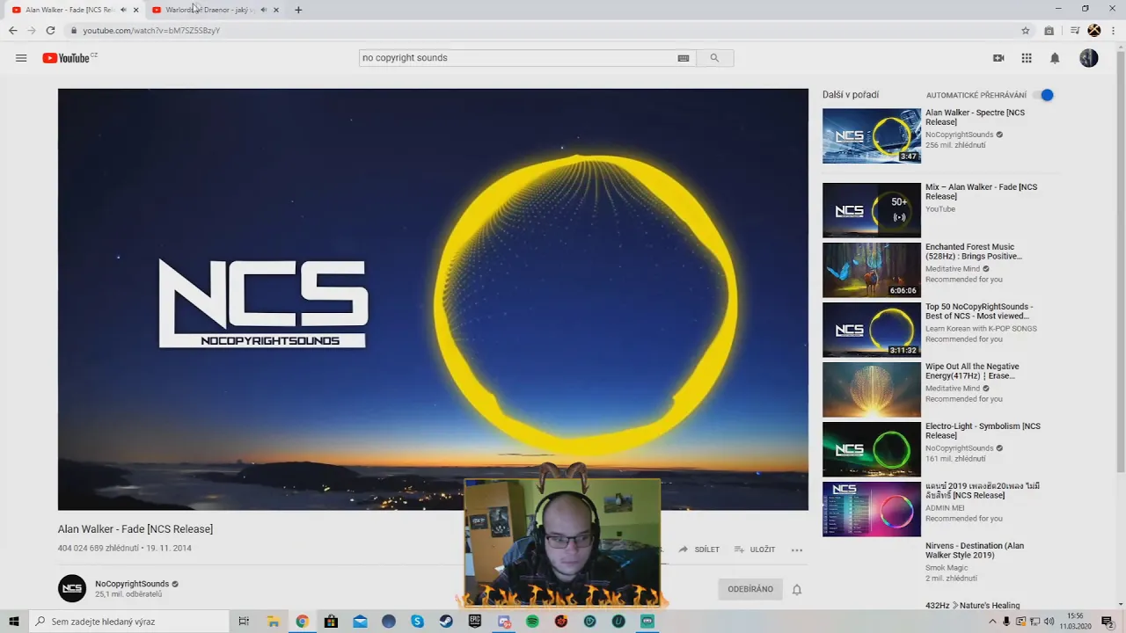Screen dimensions: 1126x633
Task: Open the Windows notification center
Action: coord(1108,622)
